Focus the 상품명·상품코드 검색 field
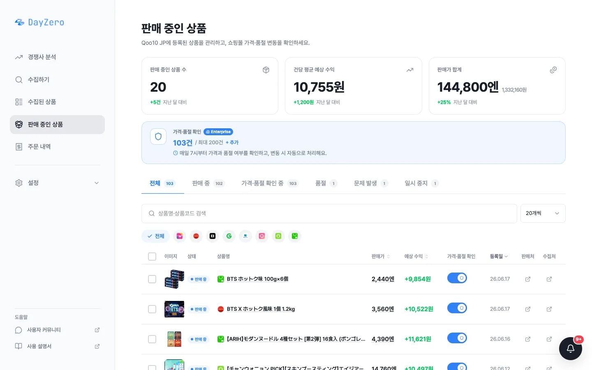The width and height of the screenshot is (592, 370). pos(329,213)
